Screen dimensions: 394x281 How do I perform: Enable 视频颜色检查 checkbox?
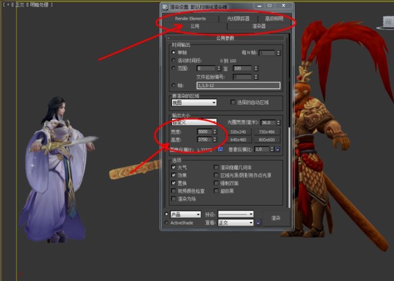[174, 191]
